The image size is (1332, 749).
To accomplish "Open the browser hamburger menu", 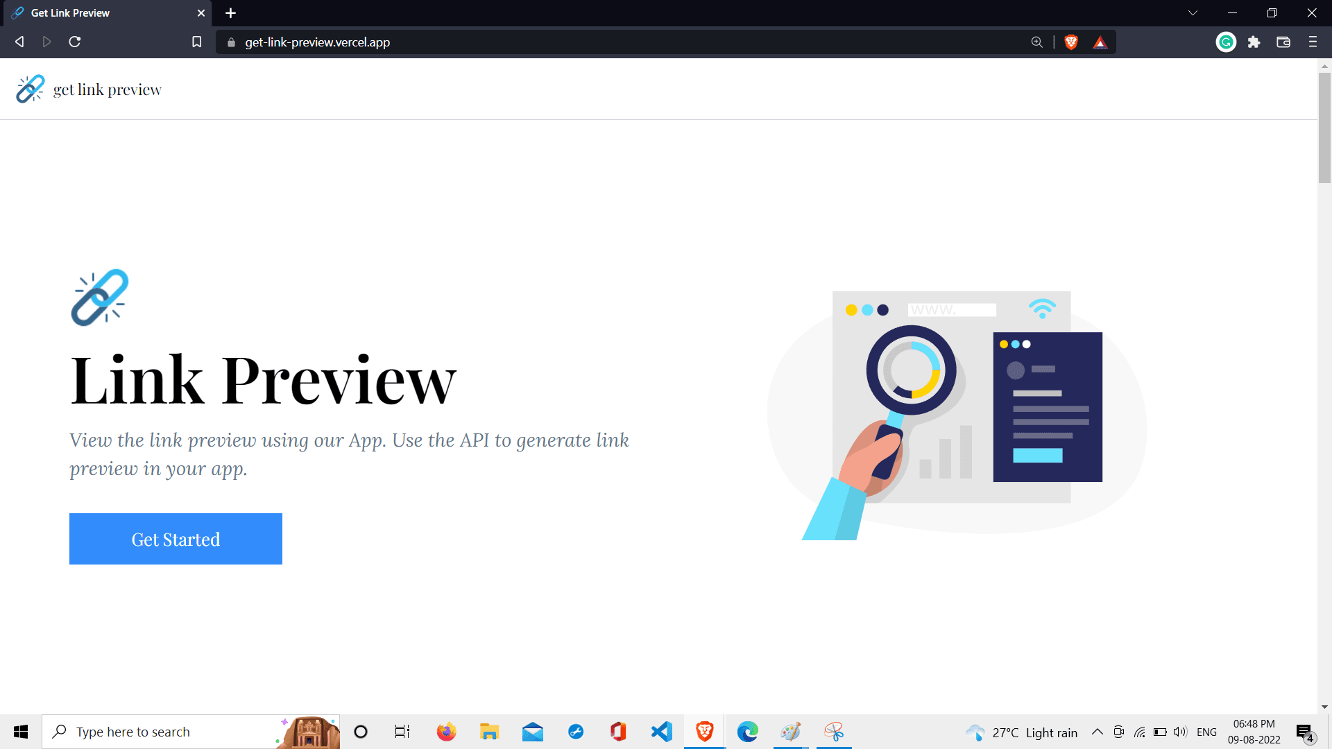I will [x=1313, y=42].
